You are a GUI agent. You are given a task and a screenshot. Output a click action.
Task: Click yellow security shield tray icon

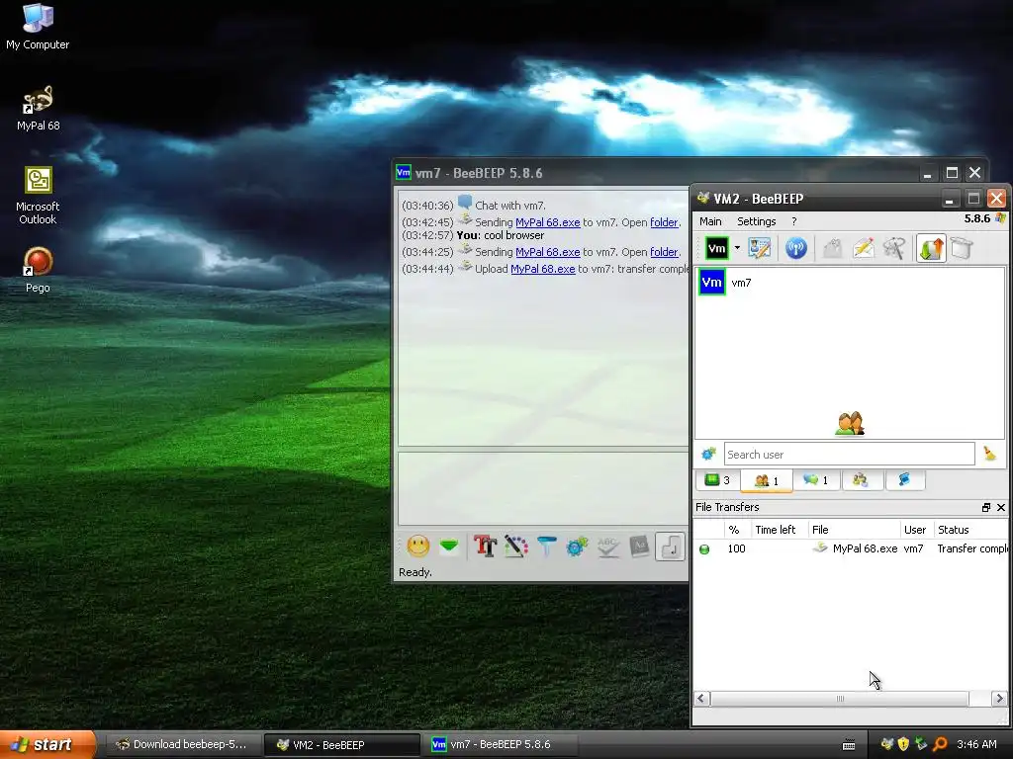click(903, 744)
